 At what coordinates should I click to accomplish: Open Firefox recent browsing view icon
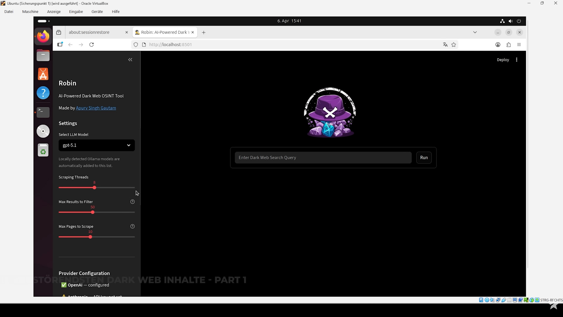(x=59, y=32)
